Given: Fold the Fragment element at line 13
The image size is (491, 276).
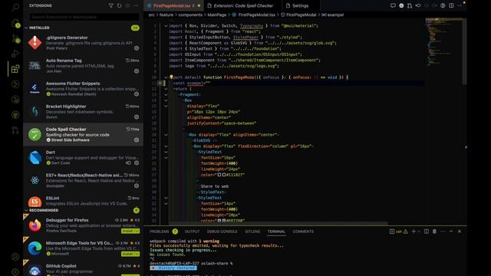Looking at the screenshot, I should (166, 94).
